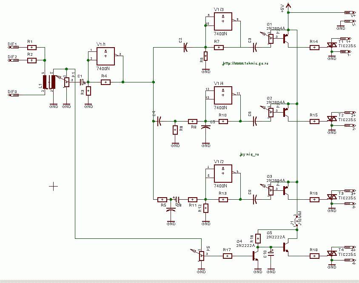Viewport: 359px width, 283px height.
Task: Select resistor R4 after the V1/1 gate
Action: 105,82
